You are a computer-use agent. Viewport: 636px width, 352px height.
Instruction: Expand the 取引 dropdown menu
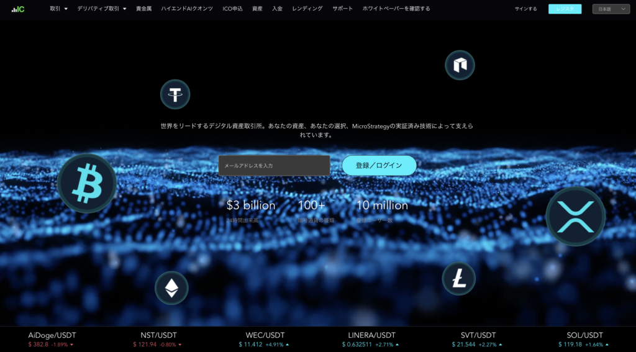(59, 9)
